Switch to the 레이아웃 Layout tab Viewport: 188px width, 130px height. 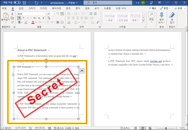(x=56, y=8)
